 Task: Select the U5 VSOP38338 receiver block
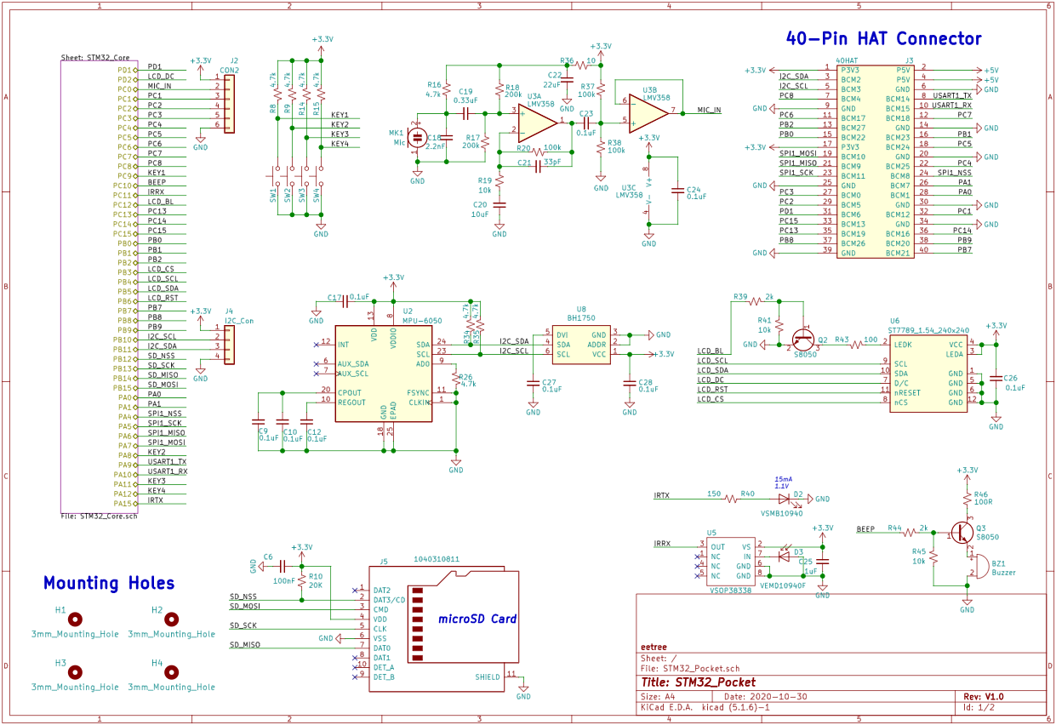731,561
